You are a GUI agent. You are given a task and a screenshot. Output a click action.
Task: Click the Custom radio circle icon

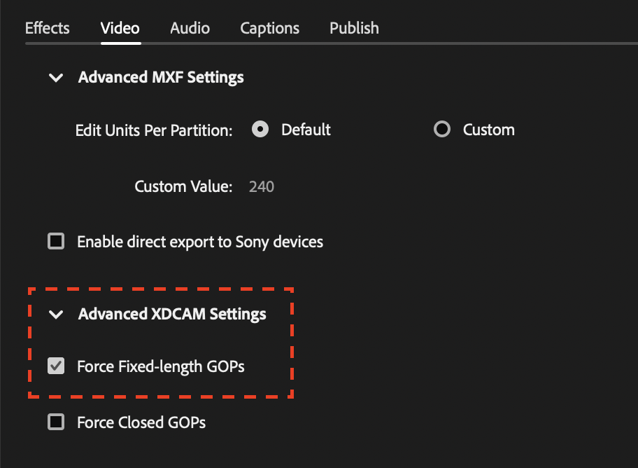tap(441, 129)
